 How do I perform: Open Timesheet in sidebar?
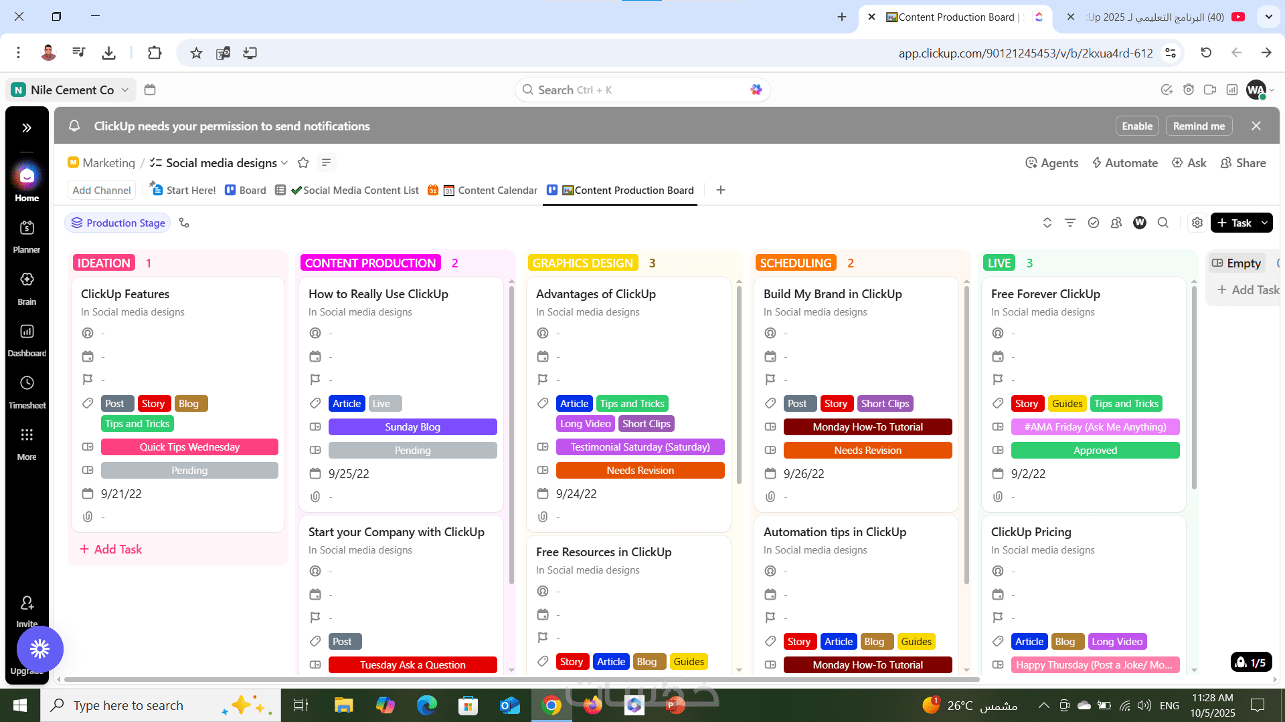point(27,391)
